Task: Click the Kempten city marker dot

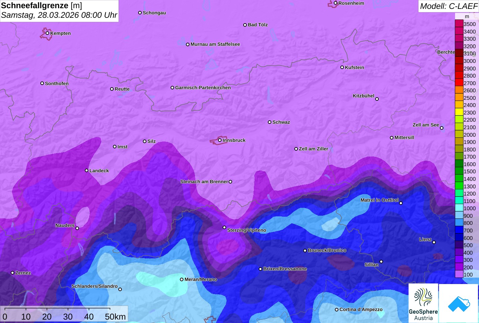Action: [x=48, y=33]
